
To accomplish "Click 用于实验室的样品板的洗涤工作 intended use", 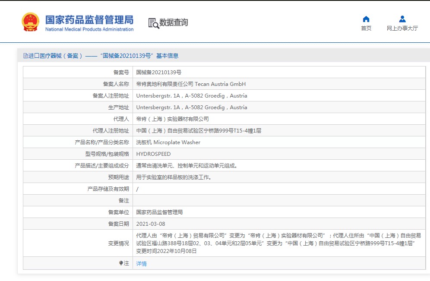I will point(174,177).
